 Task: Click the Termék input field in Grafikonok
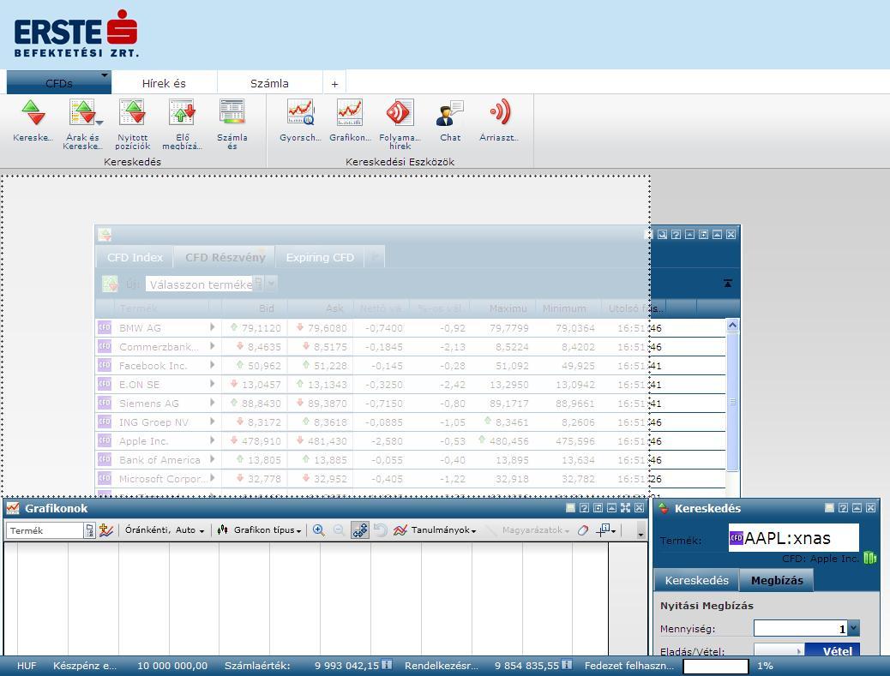[x=45, y=530]
